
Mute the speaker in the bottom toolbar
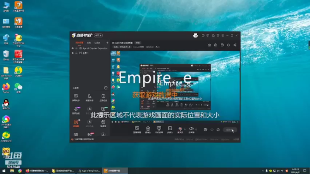(191, 130)
